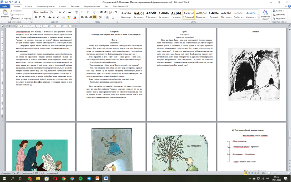Open Select (Выделить) dropdown
Image resolution: width=291 pixels, height=182 pixels.
[280, 18]
